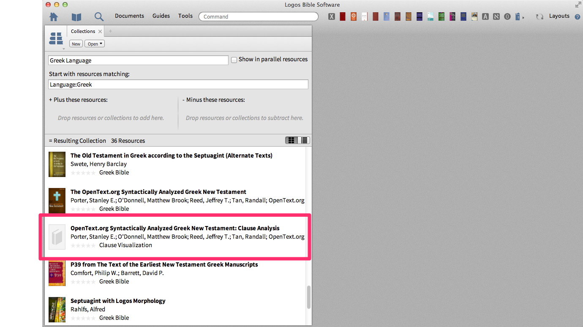Click the '= Resulting Collection' label
The image size is (583, 327).
tap(77, 141)
